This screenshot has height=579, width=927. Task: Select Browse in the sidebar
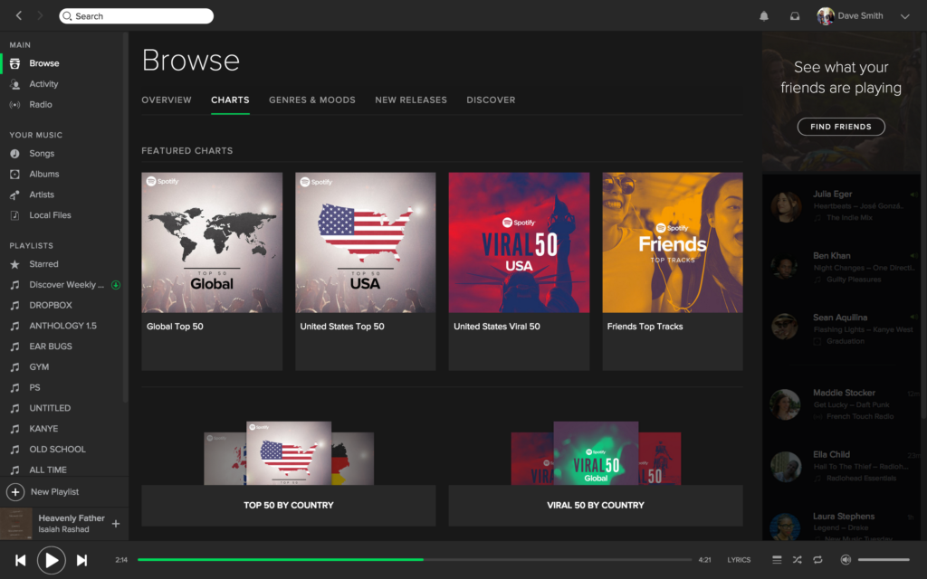pos(44,63)
